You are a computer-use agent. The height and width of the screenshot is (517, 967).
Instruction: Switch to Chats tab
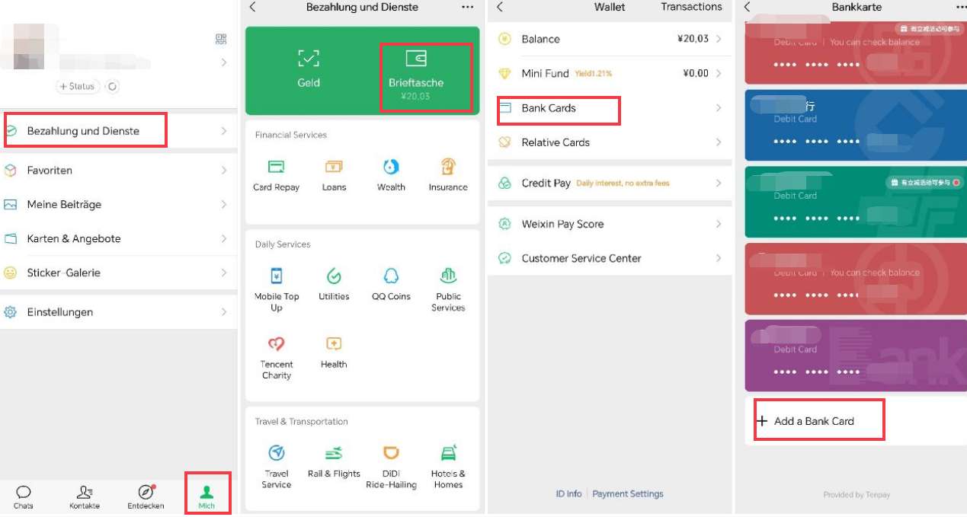coord(24,497)
